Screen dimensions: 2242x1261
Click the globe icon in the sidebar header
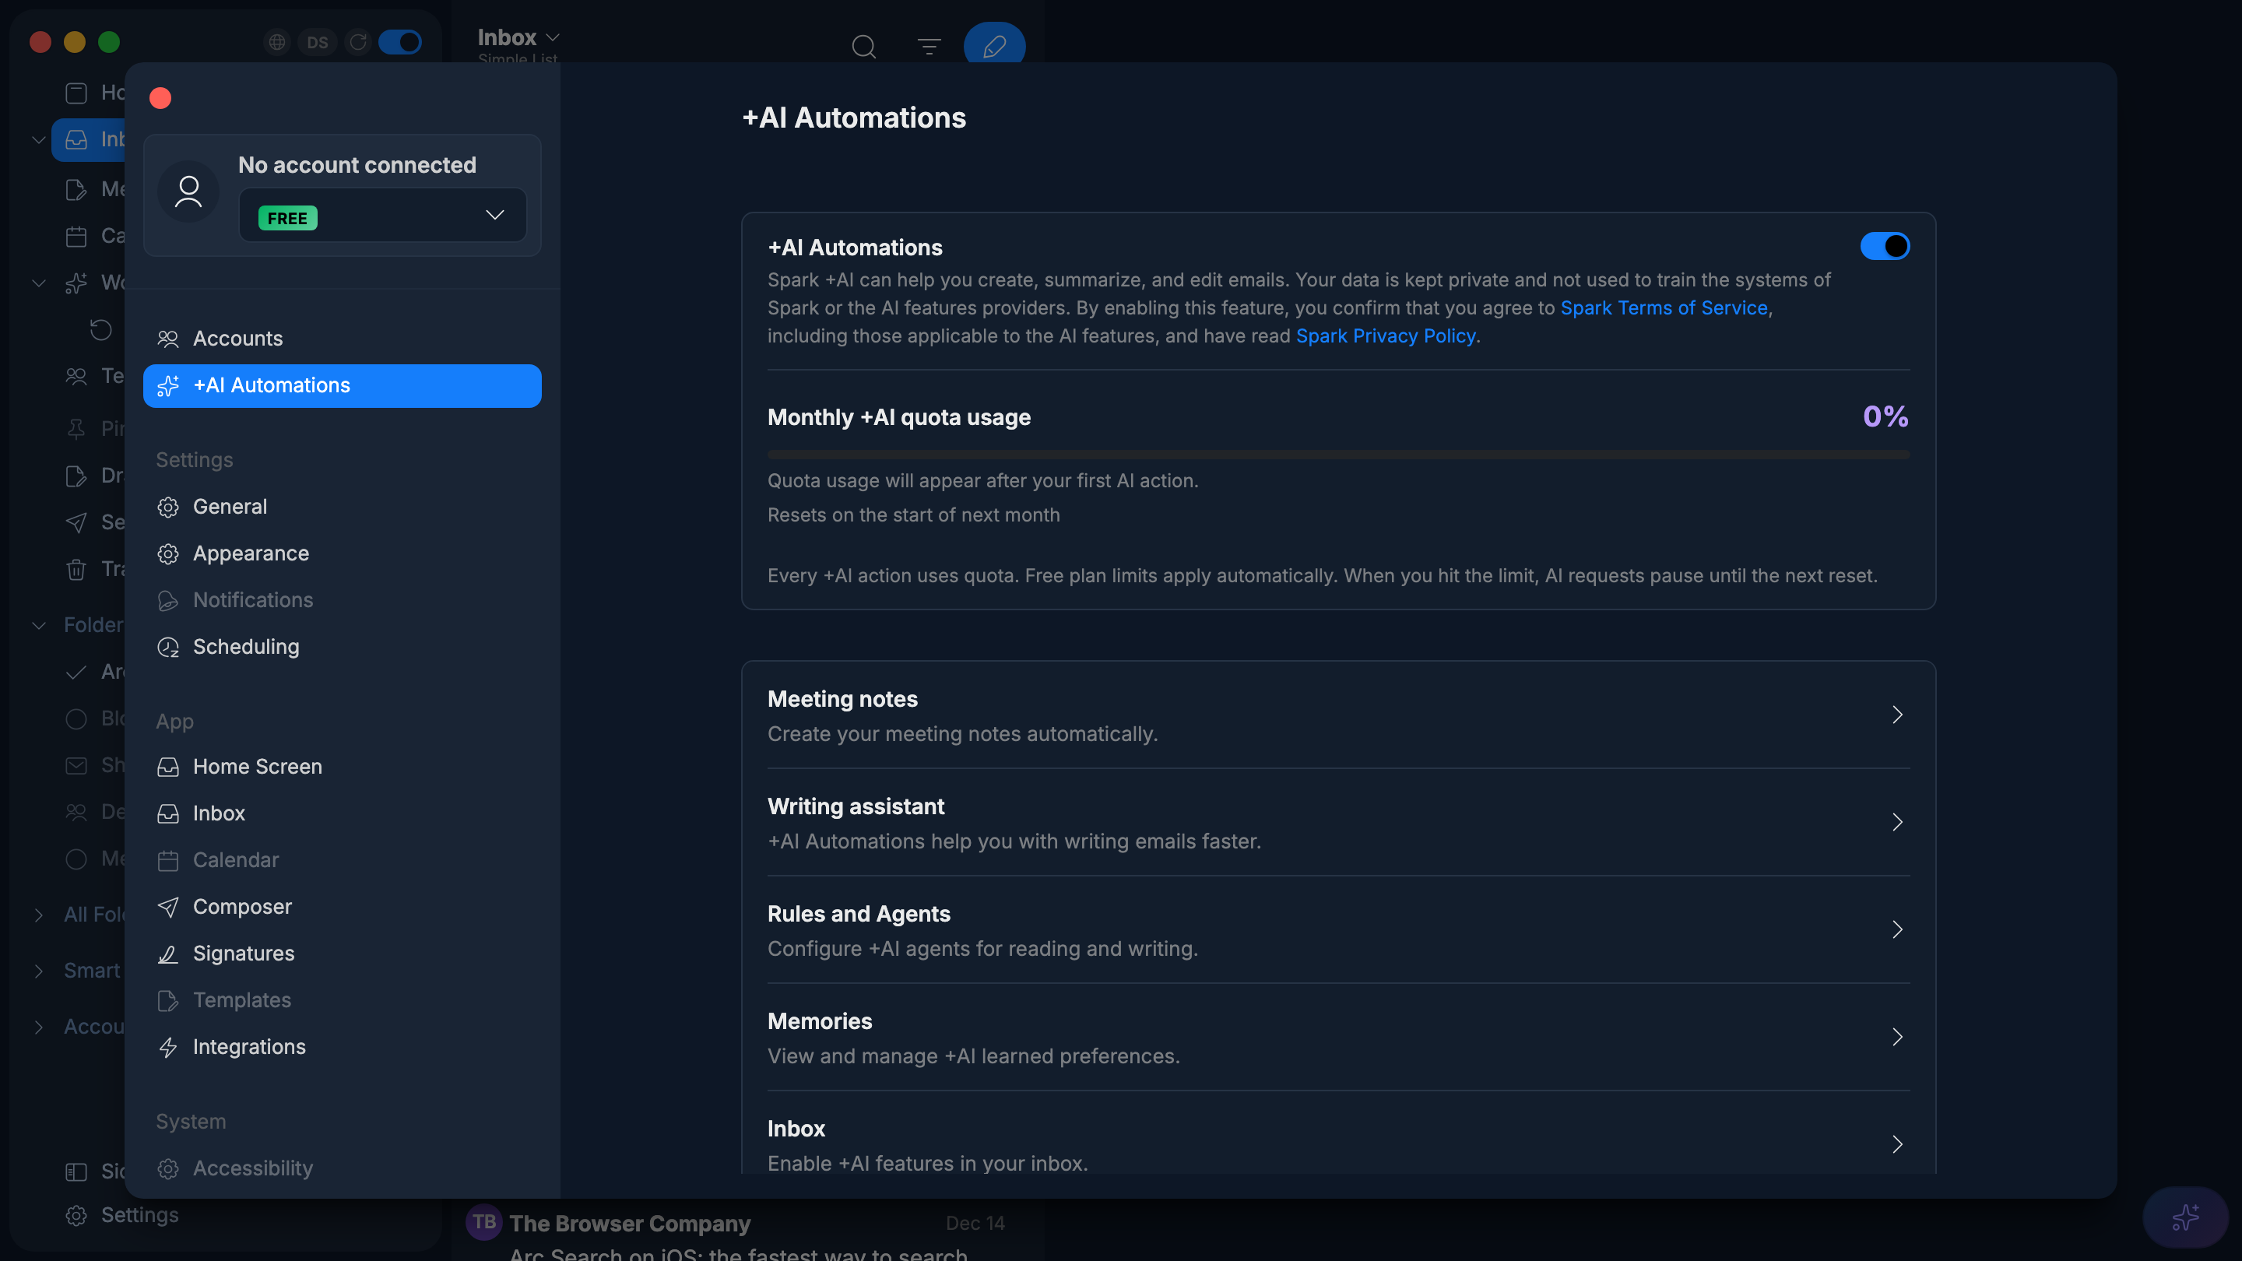coord(277,42)
